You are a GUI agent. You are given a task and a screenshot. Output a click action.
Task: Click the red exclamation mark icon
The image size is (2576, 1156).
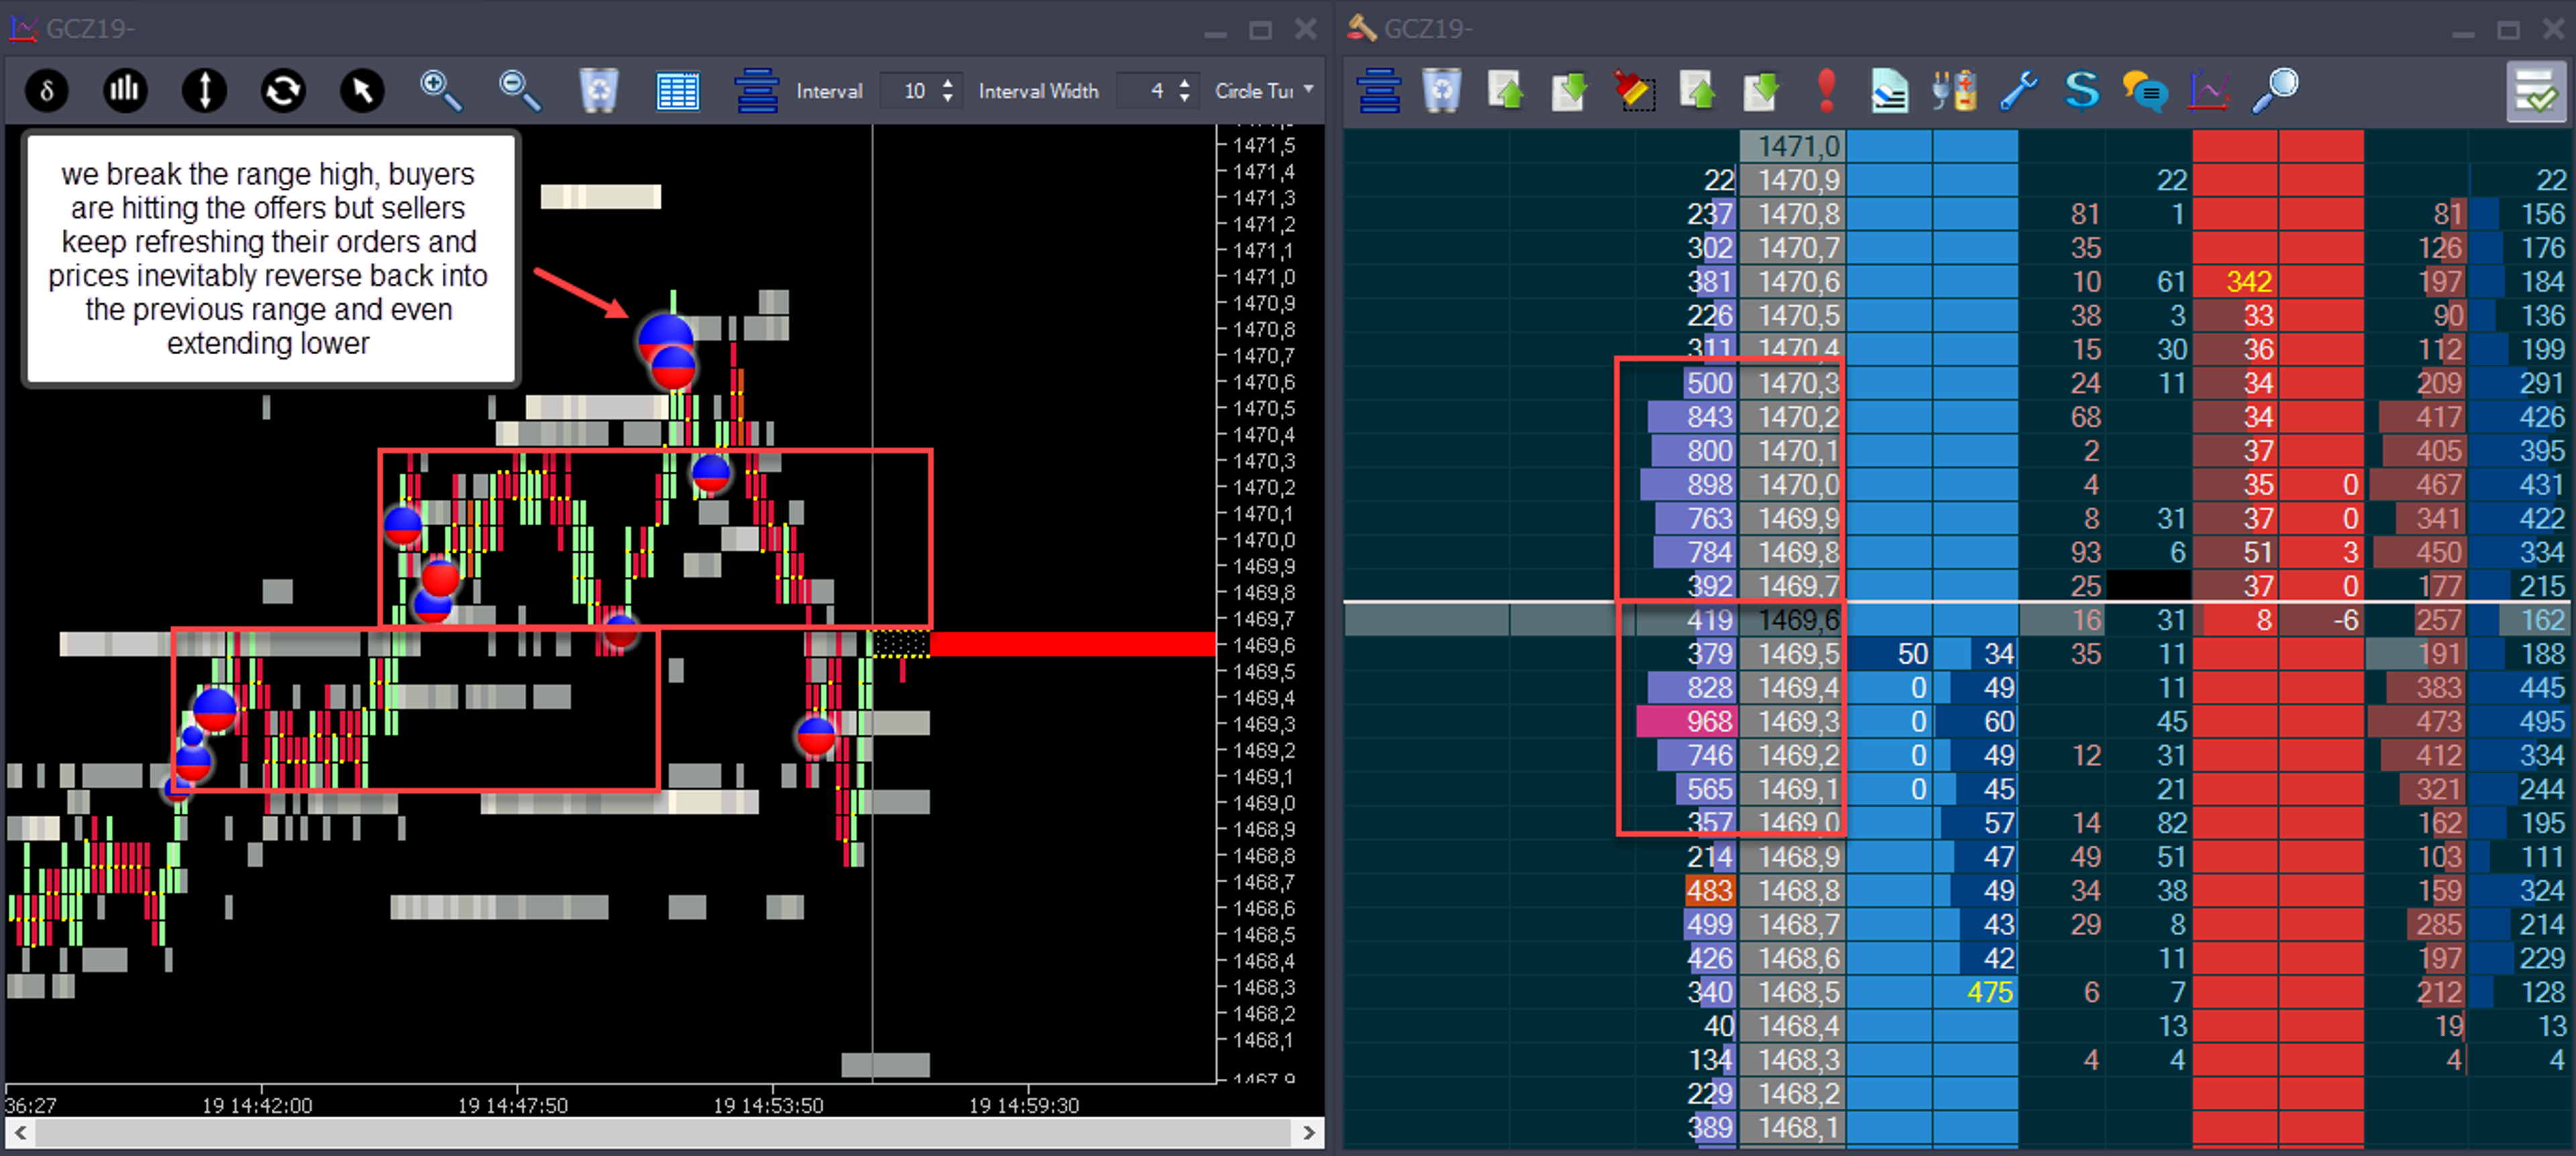click(x=1826, y=90)
